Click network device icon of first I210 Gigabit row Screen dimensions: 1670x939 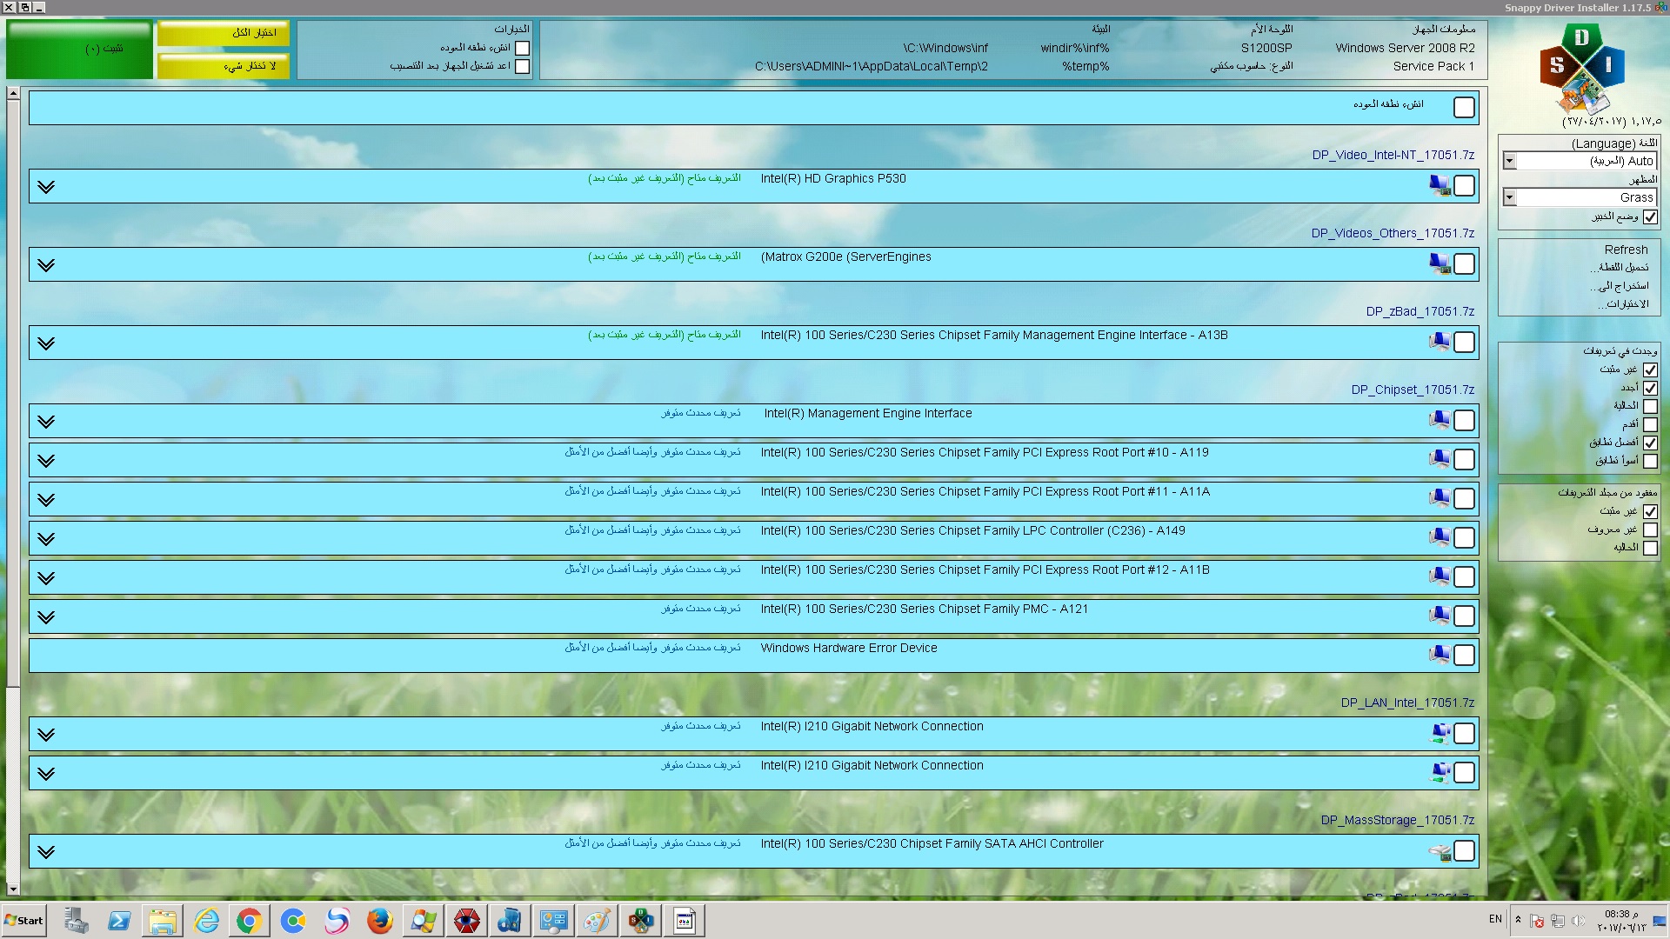pyautogui.click(x=1440, y=734)
